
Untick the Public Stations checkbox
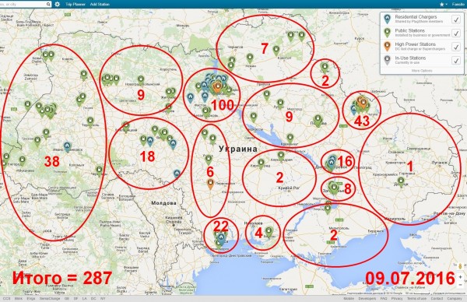[x=455, y=33]
